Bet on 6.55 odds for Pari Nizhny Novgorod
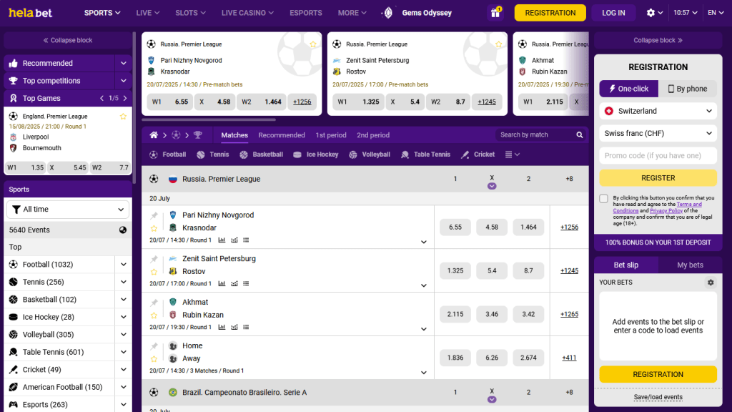This screenshot has height=412, width=732. coord(455,227)
